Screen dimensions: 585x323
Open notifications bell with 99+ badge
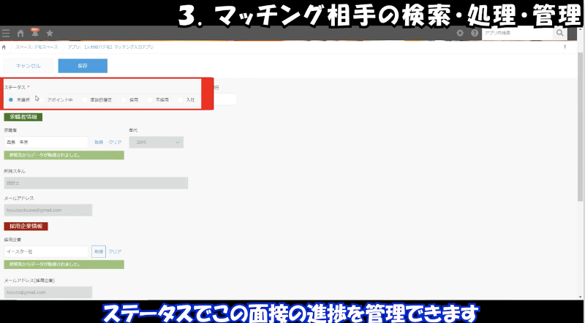34,33
